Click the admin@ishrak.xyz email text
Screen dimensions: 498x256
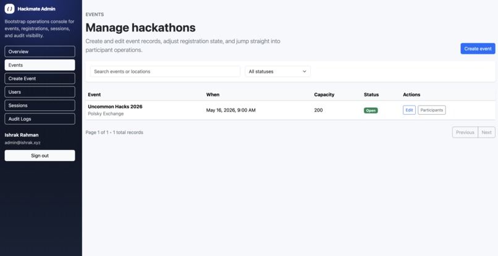pos(22,142)
